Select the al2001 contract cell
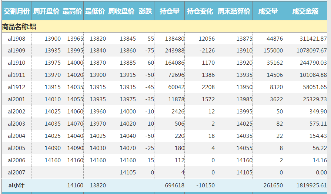 (17, 99)
